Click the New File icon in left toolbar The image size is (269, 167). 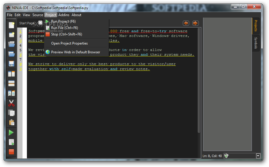point(11,25)
